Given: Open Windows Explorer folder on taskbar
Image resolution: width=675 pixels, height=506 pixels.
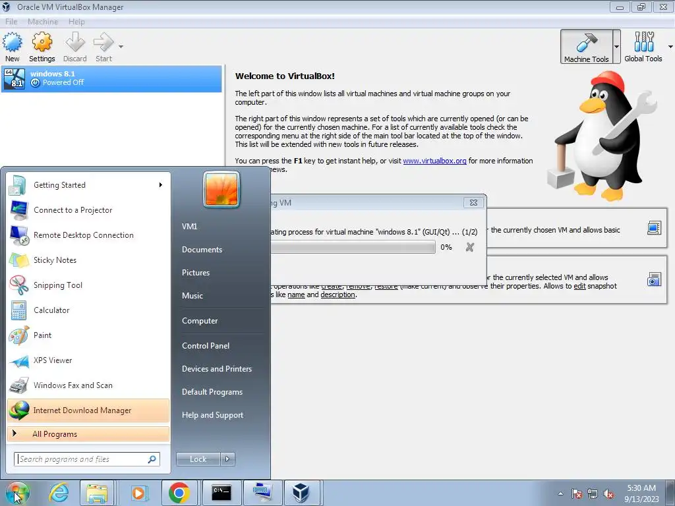Looking at the screenshot, I should pyautogui.click(x=97, y=493).
